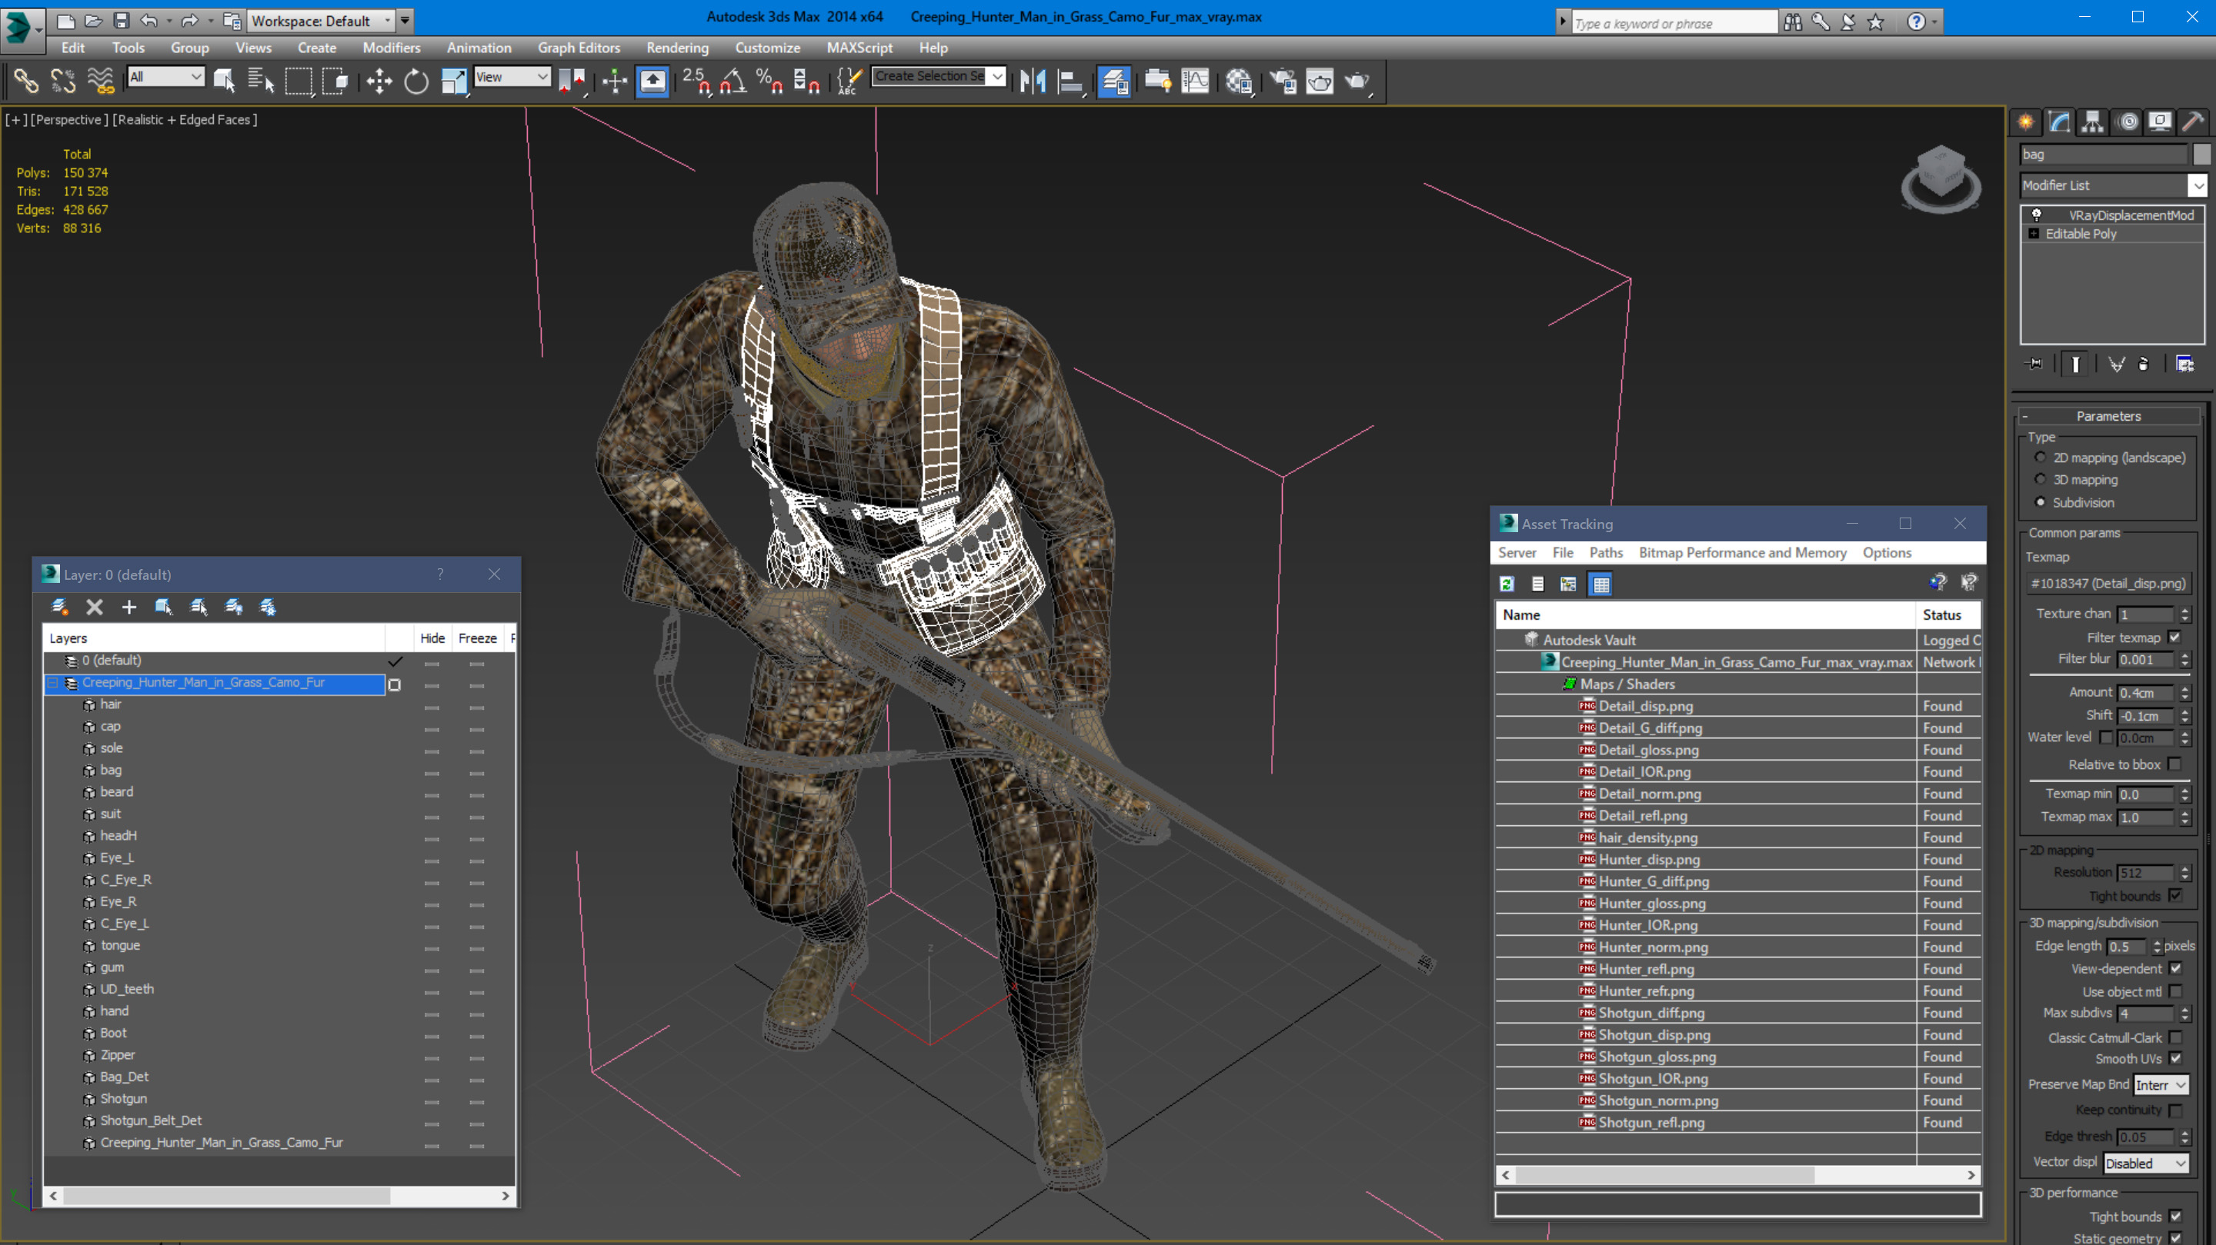Switch to the Display command panel
This screenshot has width=2216, height=1245.
click(2160, 122)
